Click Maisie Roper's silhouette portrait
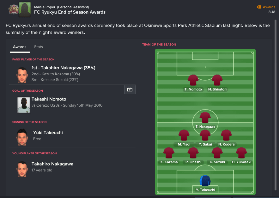 click(25, 9)
